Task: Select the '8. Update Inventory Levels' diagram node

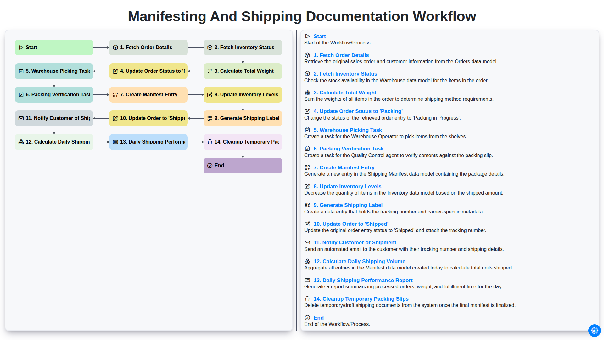Action: pos(243,95)
